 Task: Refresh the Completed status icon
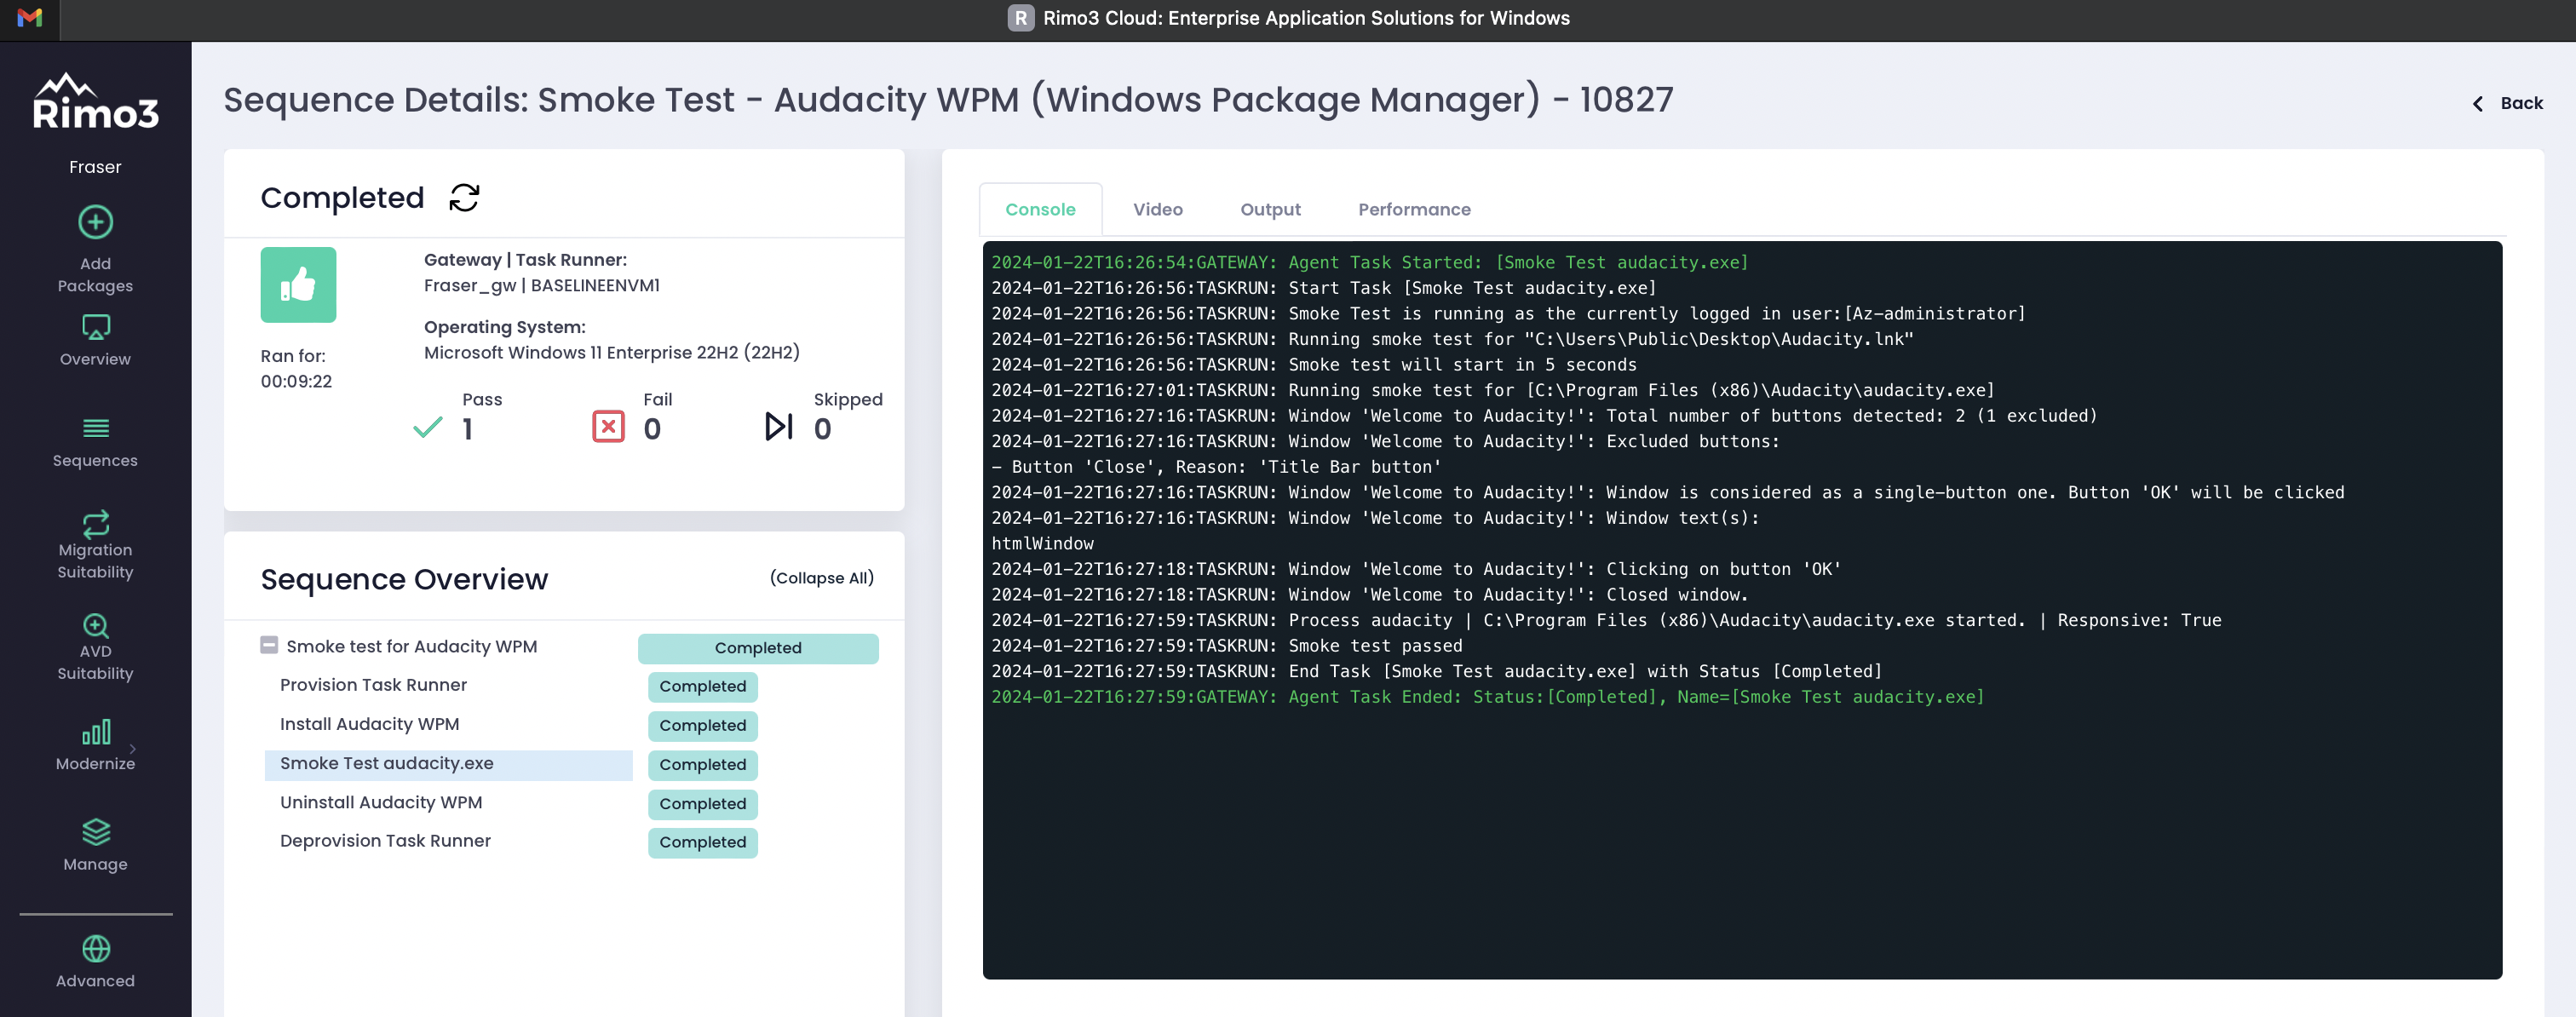coord(464,198)
